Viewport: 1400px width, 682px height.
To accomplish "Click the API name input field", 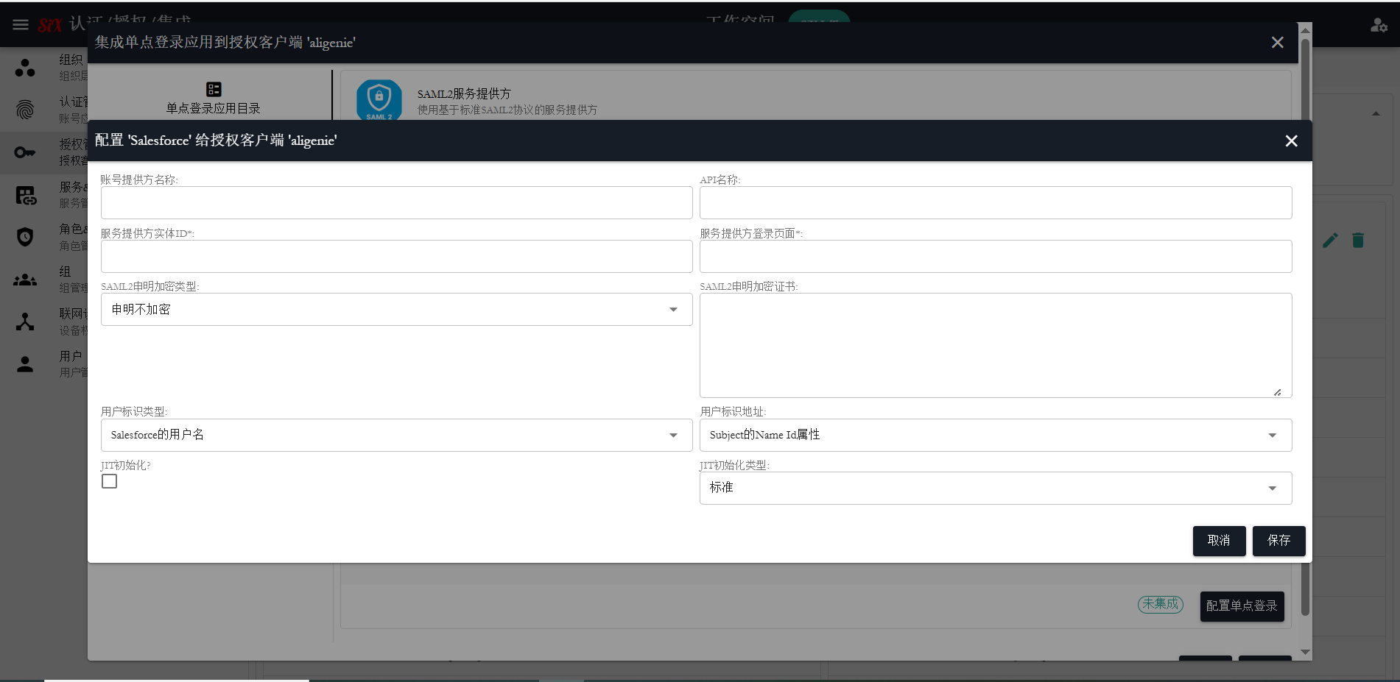I will [x=996, y=203].
